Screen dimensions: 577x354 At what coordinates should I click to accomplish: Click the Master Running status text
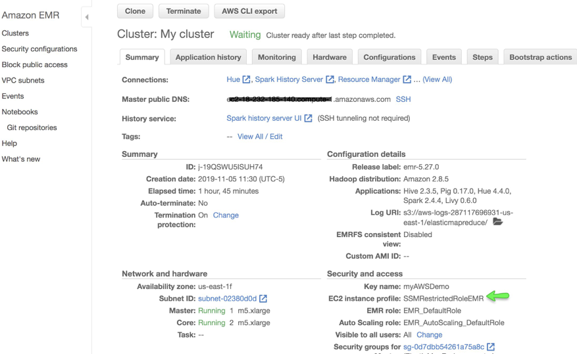(x=212, y=311)
